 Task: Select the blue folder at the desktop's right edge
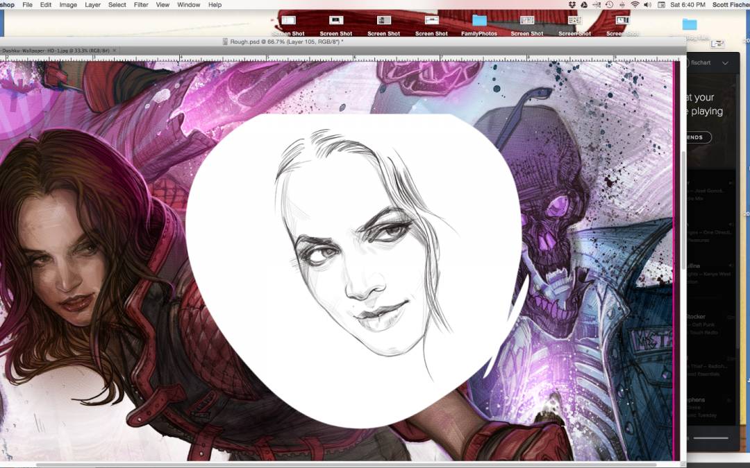point(690,24)
